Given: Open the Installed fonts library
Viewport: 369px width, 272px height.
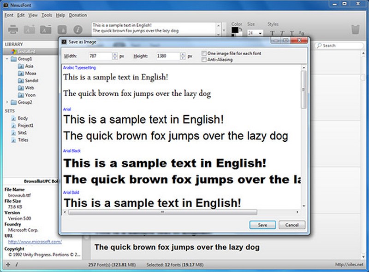Looking at the screenshot, I should tap(26, 52).
